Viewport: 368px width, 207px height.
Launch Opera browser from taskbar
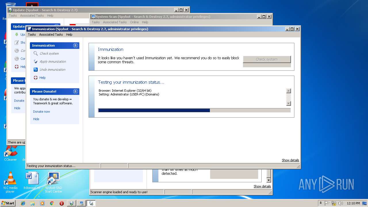[62, 203]
